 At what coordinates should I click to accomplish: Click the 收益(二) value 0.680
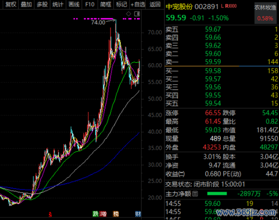click(x=213, y=174)
